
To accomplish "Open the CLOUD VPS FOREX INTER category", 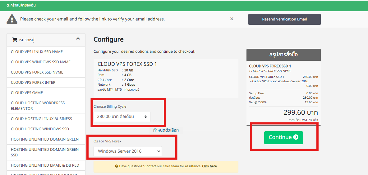I will pos(46,83).
